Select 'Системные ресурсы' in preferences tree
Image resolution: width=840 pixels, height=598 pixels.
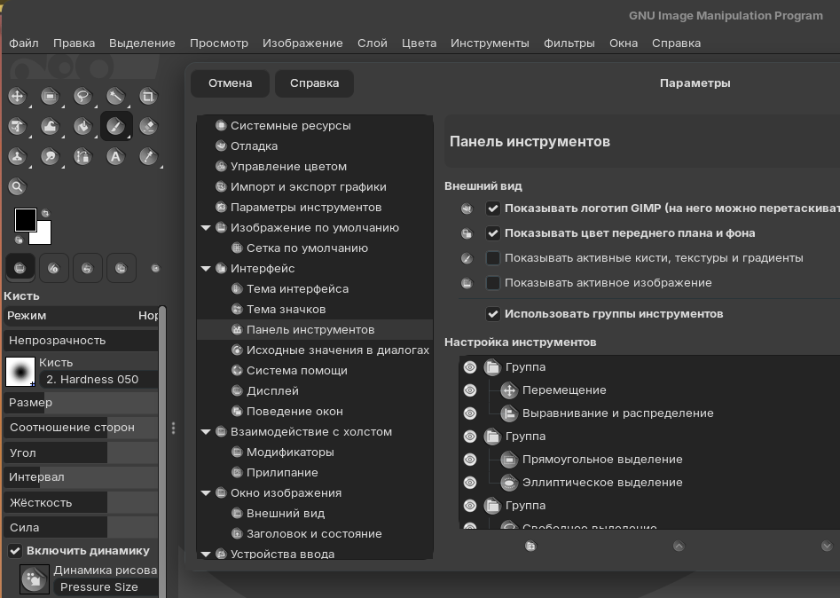(x=290, y=125)
